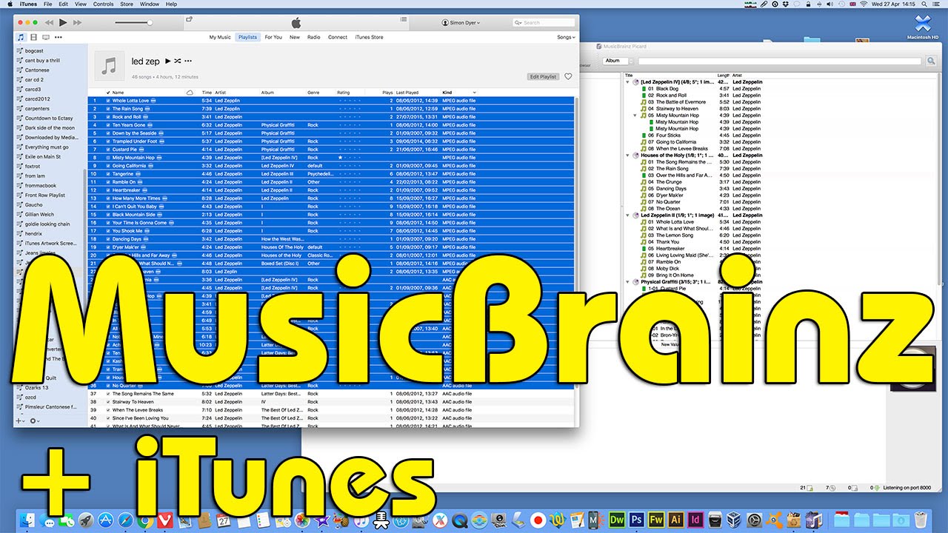The height and width of the screenshot is (533, 948).
Task: Open led zep playlist more options
Action: pos(188,61)
